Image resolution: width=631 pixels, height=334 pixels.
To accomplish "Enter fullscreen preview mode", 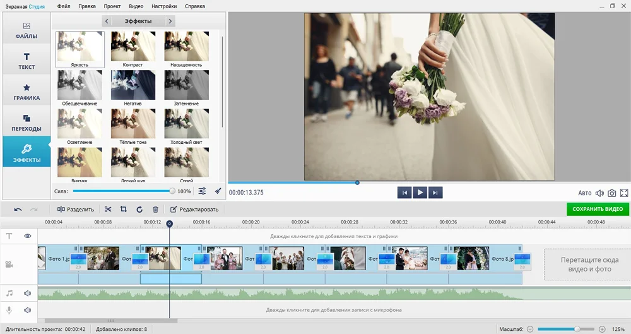I will [624, 193].
